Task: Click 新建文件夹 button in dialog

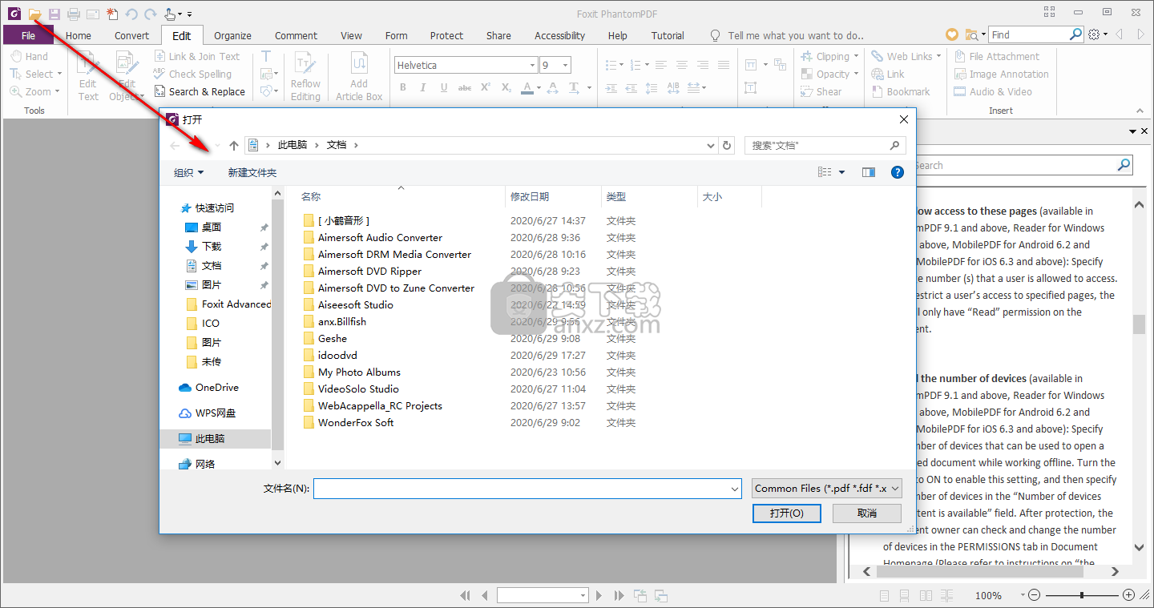Action: click(252, 172)
